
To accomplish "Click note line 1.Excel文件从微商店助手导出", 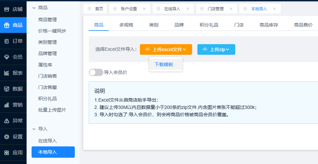I will tap(126, 100).
